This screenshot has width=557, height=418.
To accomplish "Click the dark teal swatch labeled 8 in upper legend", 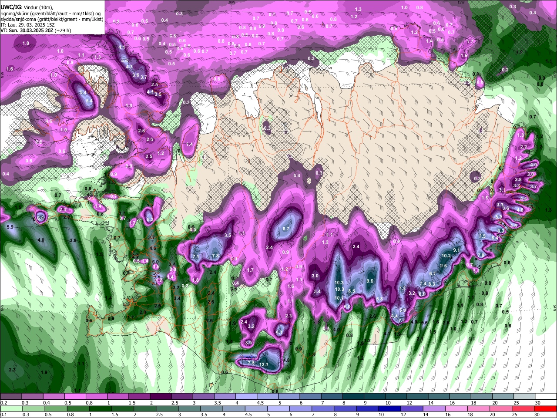I will pyautogui.click(x=353, y=397).
